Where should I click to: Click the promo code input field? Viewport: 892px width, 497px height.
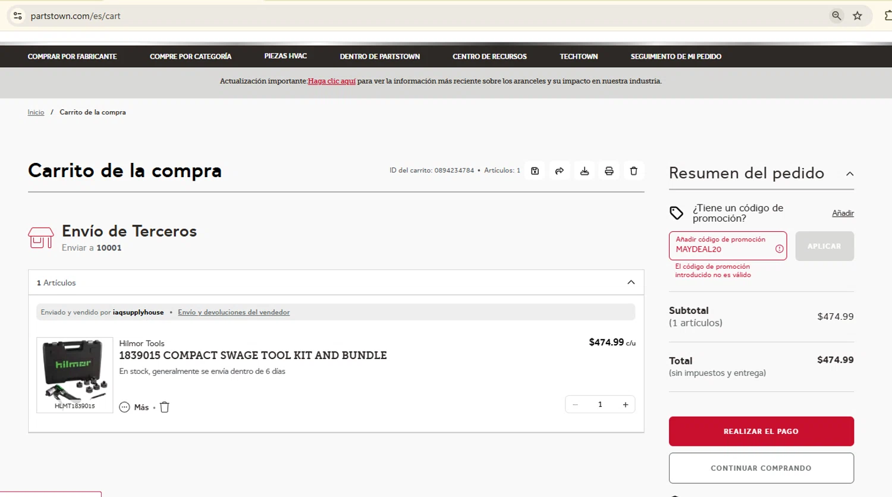click(x=727, y=246)
